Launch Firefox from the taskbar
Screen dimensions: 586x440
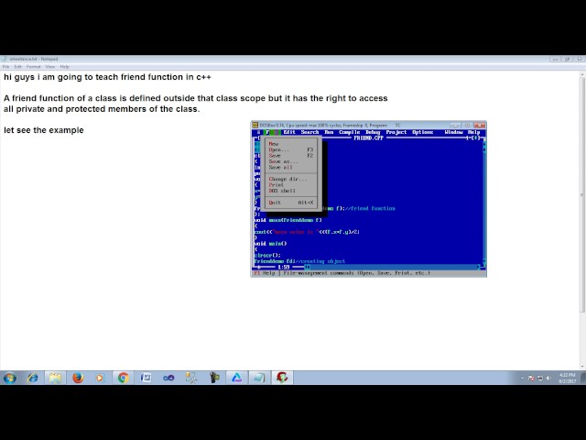point(78,378)
